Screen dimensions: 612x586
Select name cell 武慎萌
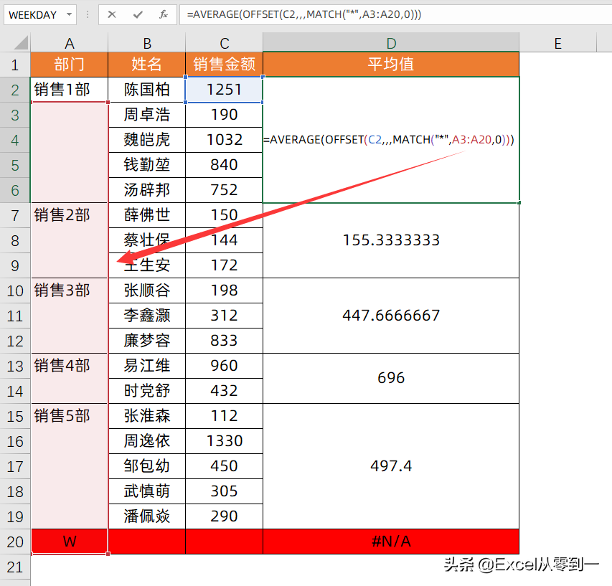(x=147, y=491)
